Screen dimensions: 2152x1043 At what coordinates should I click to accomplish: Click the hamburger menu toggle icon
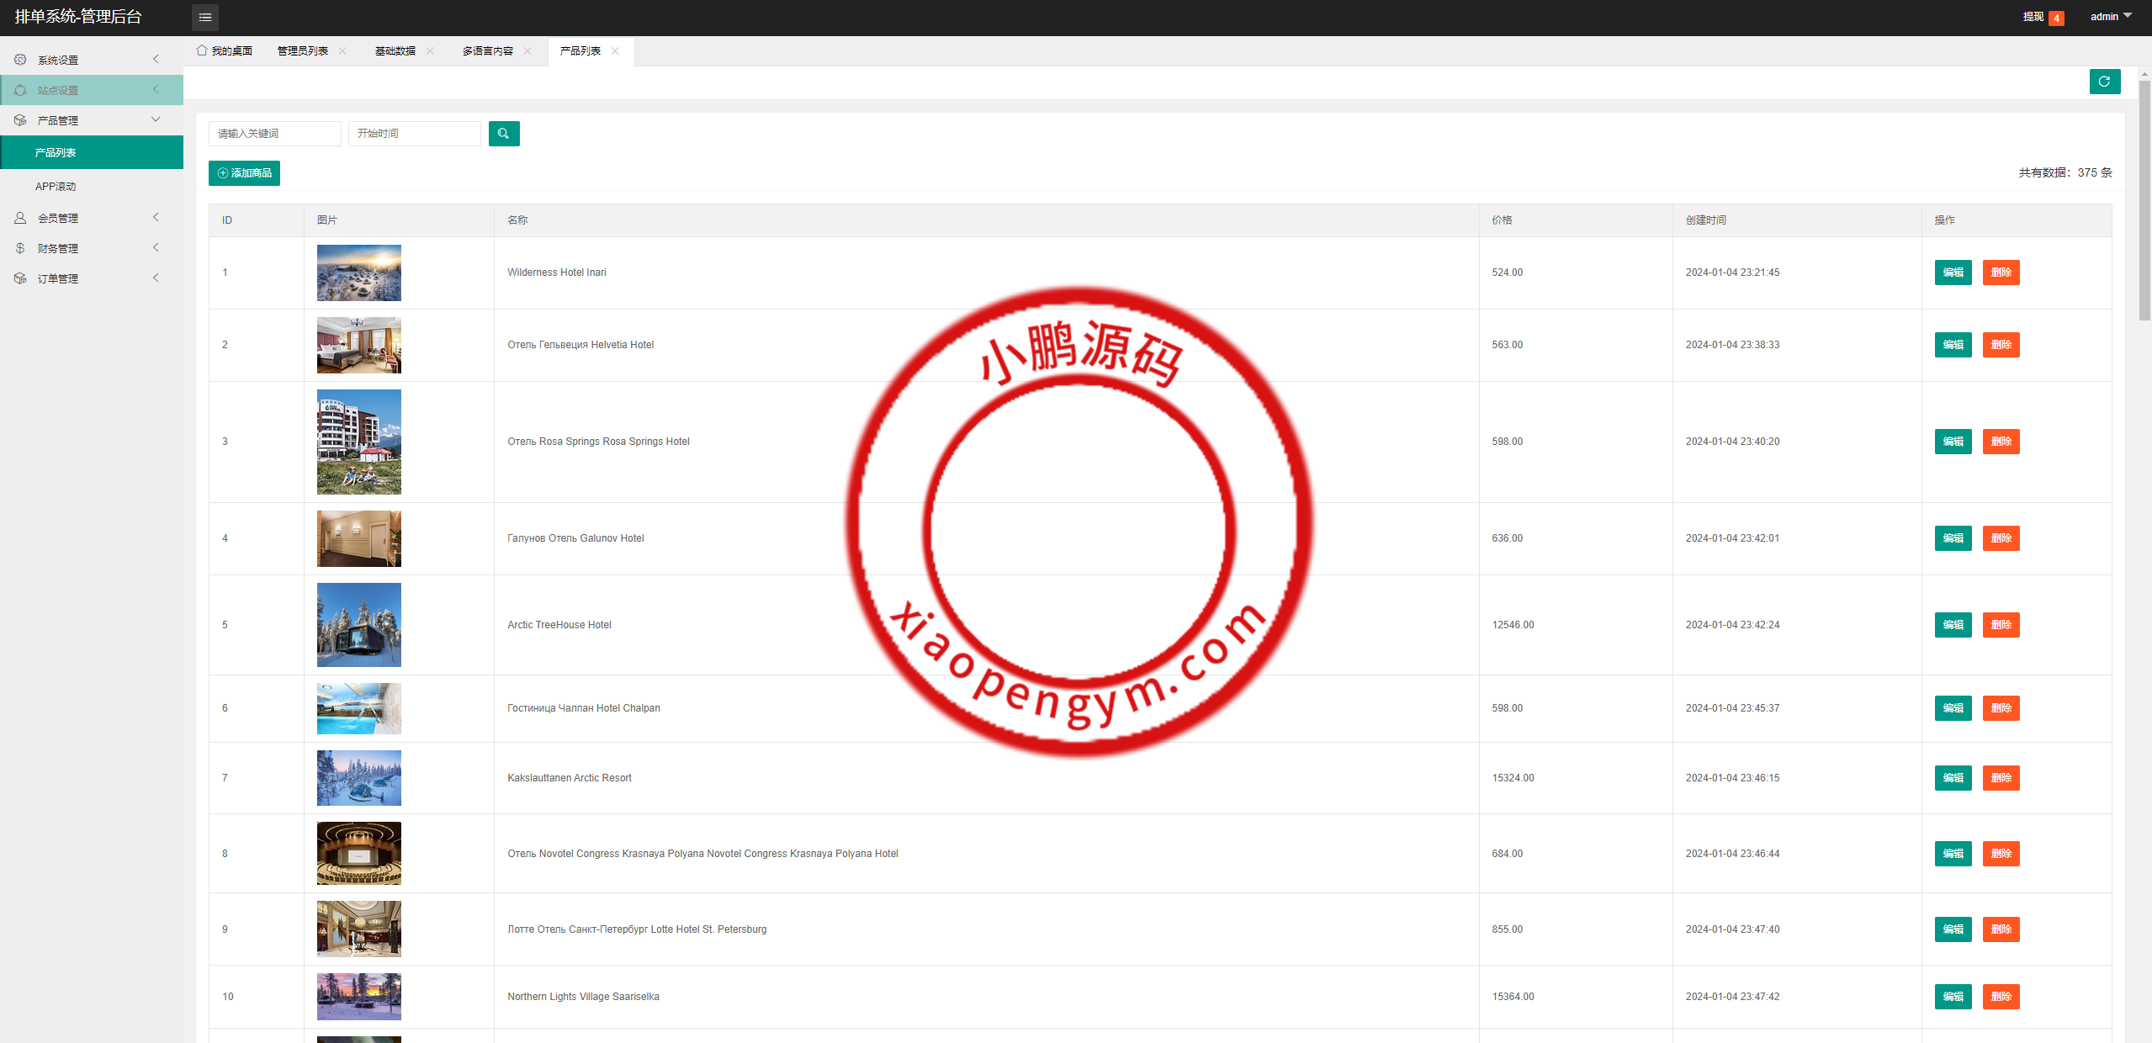[204, 17]
